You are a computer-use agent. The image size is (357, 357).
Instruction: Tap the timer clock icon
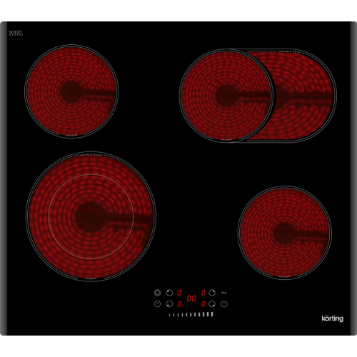click(157, 304)
